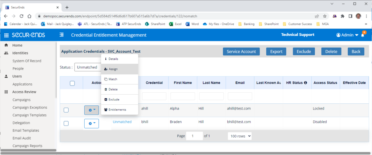Open the Word bookmark
The width and height of the screenshot is (372, 155).
[x=193, y=24]
